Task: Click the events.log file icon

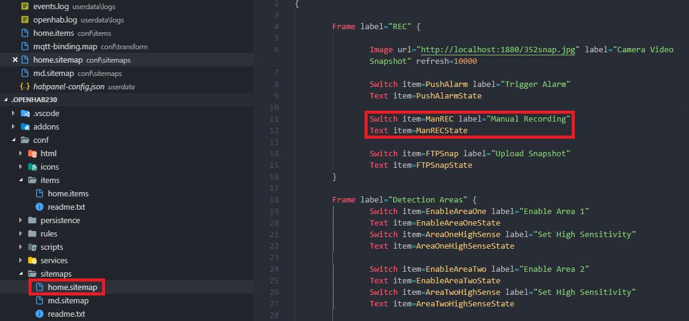Action: pos(25,6)
